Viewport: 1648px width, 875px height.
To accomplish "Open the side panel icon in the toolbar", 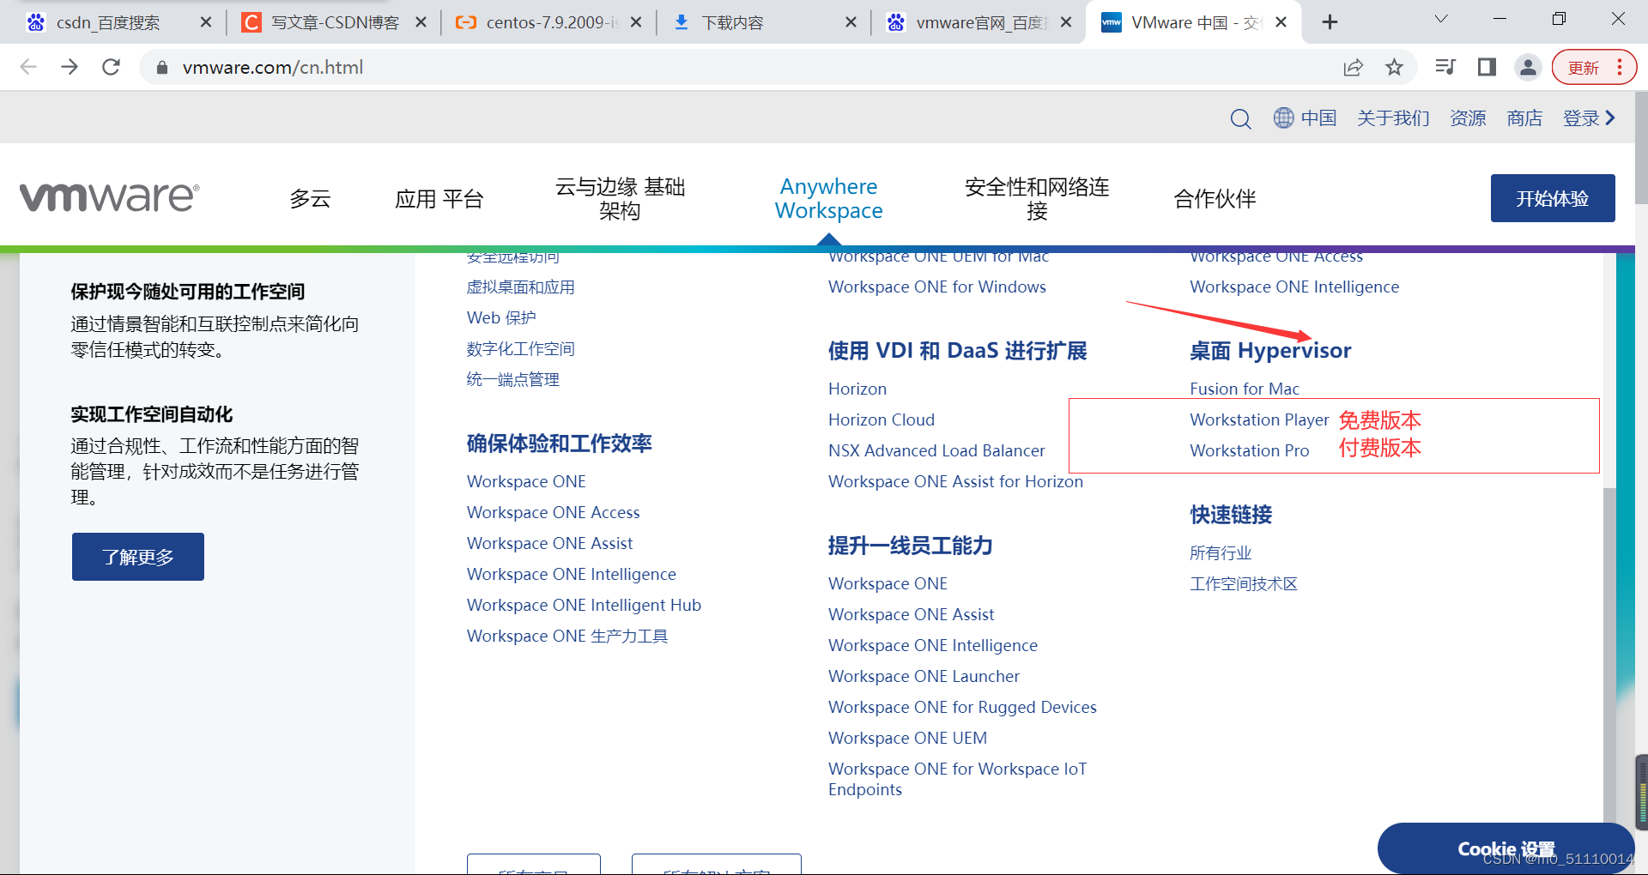I will (x=1487, y=67).
